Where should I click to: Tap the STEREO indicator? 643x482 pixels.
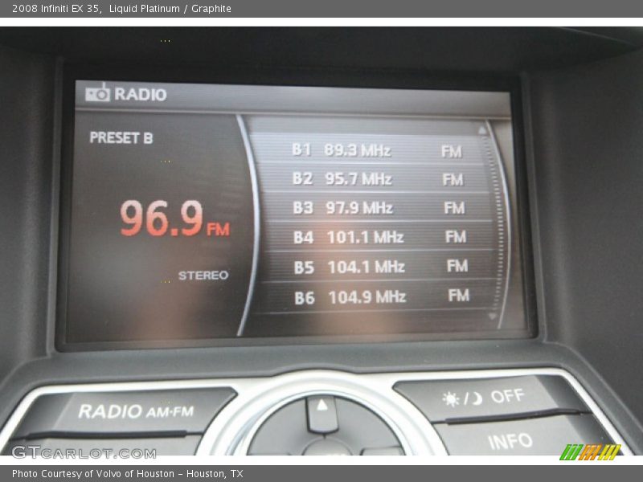(x=203, y=275)
